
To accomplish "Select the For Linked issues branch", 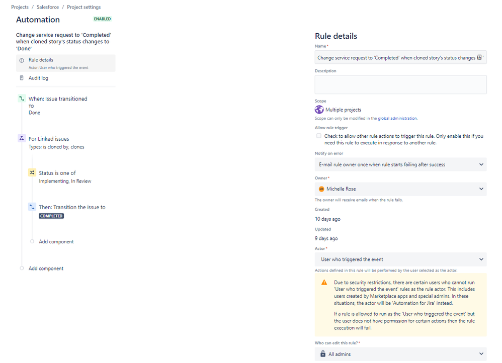I will pos(49,139).
